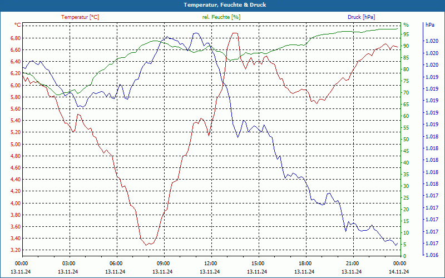
Task: Click the "18:00" time axis label
Action: point(305,263)
